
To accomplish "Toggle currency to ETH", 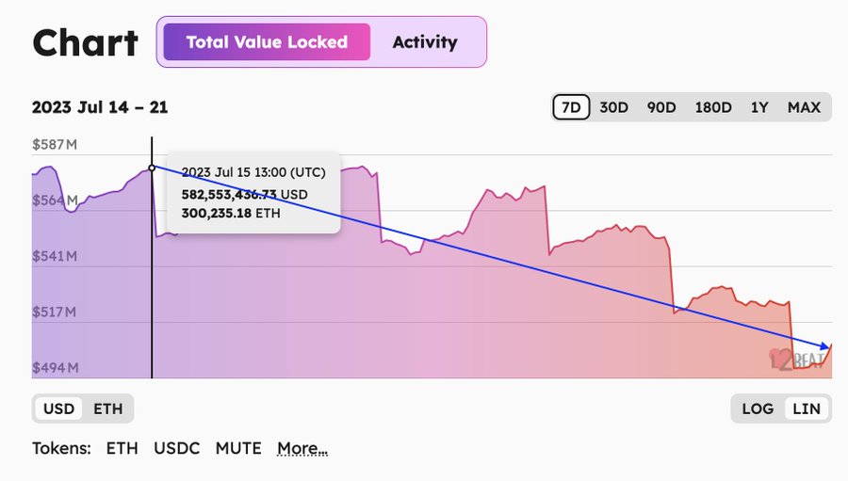I will click(x=108, y=409).
